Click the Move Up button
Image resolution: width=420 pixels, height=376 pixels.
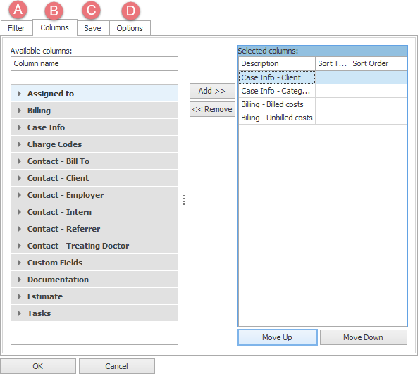pos(278,337)
